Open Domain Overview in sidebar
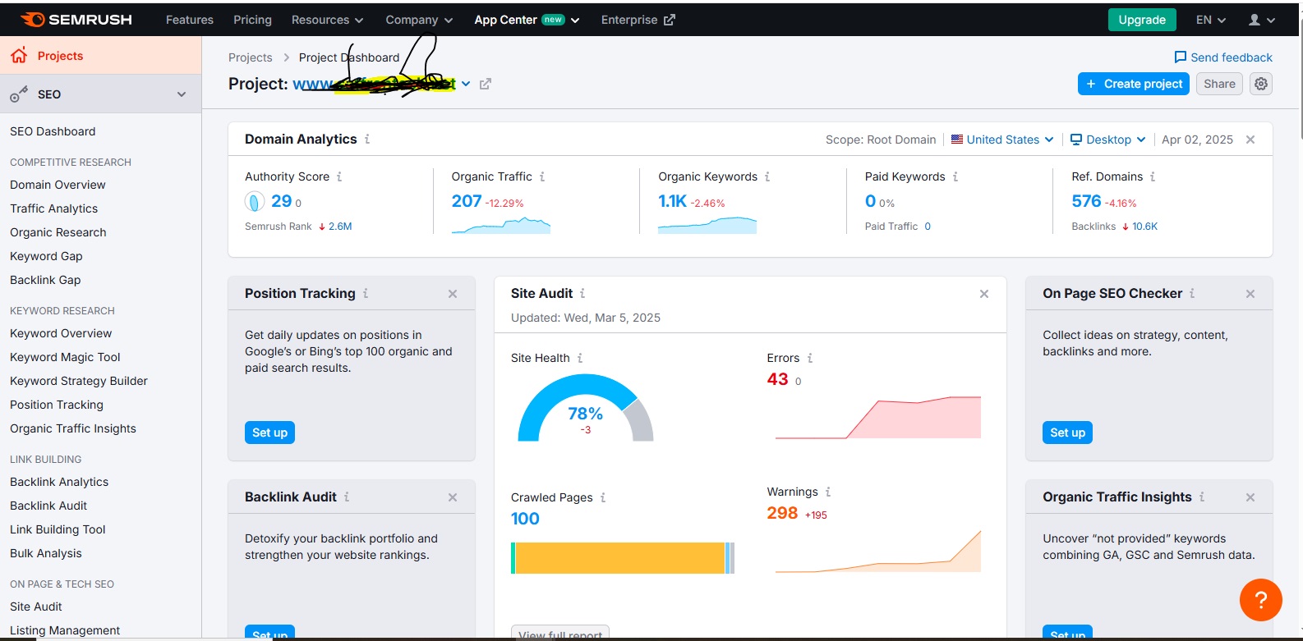The height and width of the screenshot is (641, 1303). (58, 185)
